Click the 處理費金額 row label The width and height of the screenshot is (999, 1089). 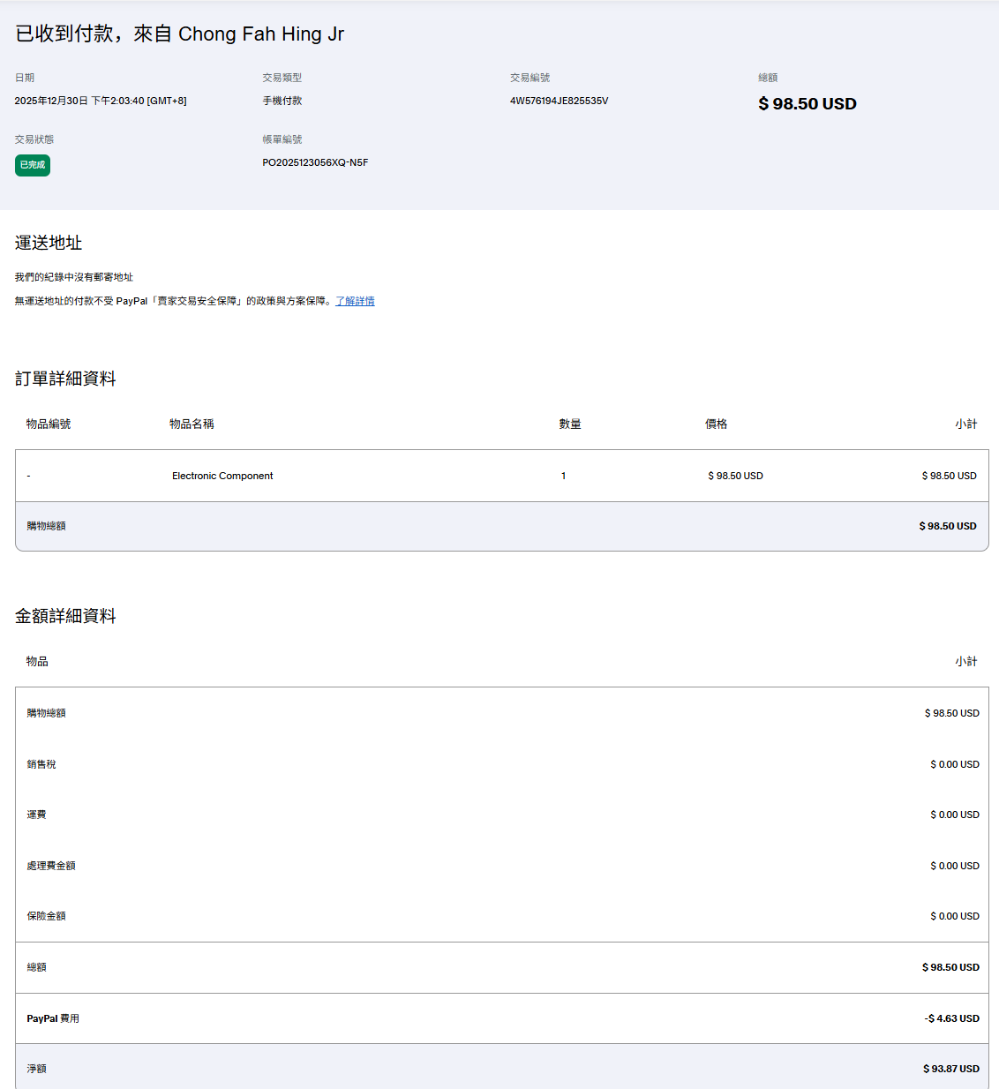point(51,866)
